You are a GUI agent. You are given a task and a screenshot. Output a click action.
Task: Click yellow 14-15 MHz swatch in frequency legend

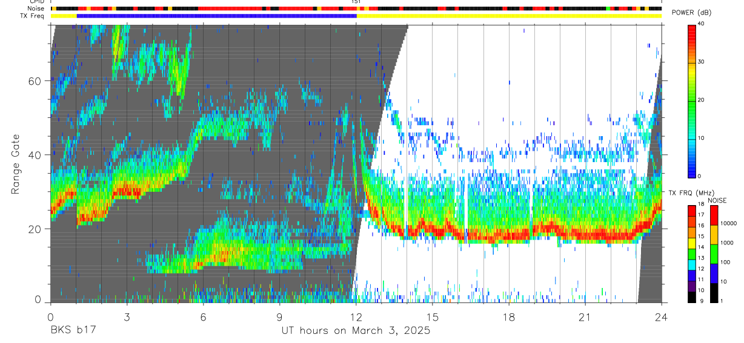click(691, 243)
